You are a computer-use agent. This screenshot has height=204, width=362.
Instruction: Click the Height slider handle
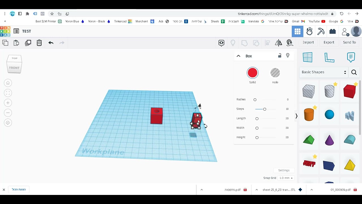coord(257,138)
